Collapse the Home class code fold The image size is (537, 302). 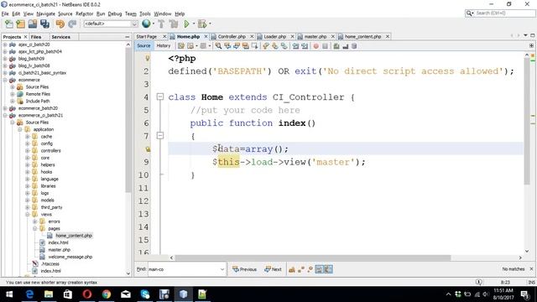point(160,97)
